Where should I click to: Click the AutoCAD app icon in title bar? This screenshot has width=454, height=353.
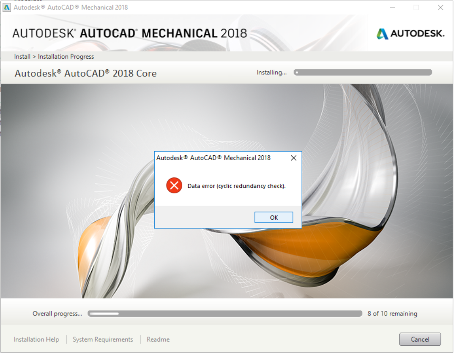(x=6, y=8)
